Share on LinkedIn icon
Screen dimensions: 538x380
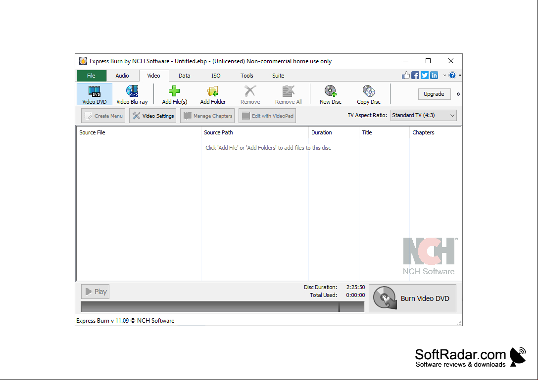[x=434, y=76]
